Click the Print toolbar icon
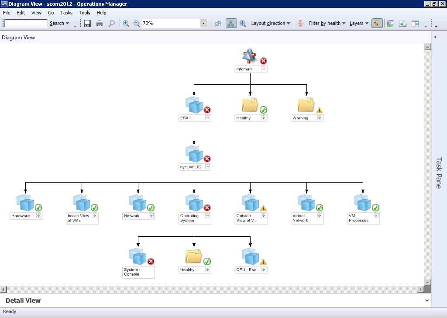This screenshot has height=318, width=447. (x=100, y=24)
